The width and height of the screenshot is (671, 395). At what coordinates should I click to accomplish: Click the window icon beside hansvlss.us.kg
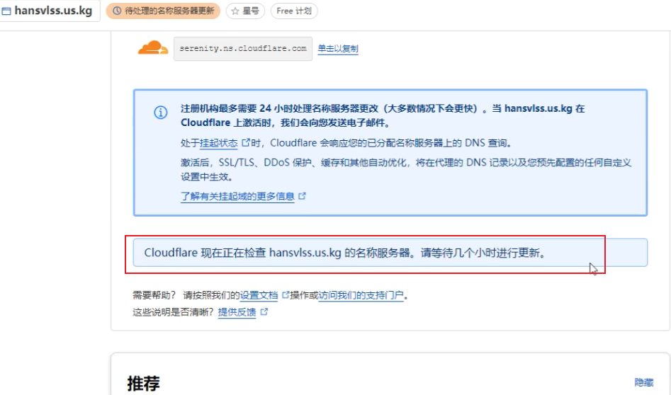click(6, 11)
